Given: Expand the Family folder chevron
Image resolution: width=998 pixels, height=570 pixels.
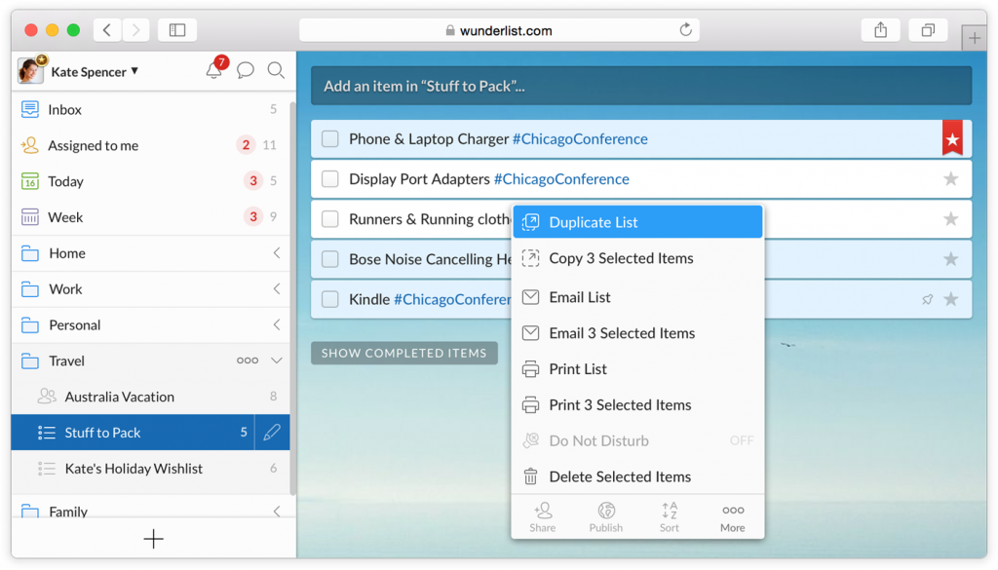Looking at the screenshot, I should tap(277, 511).
